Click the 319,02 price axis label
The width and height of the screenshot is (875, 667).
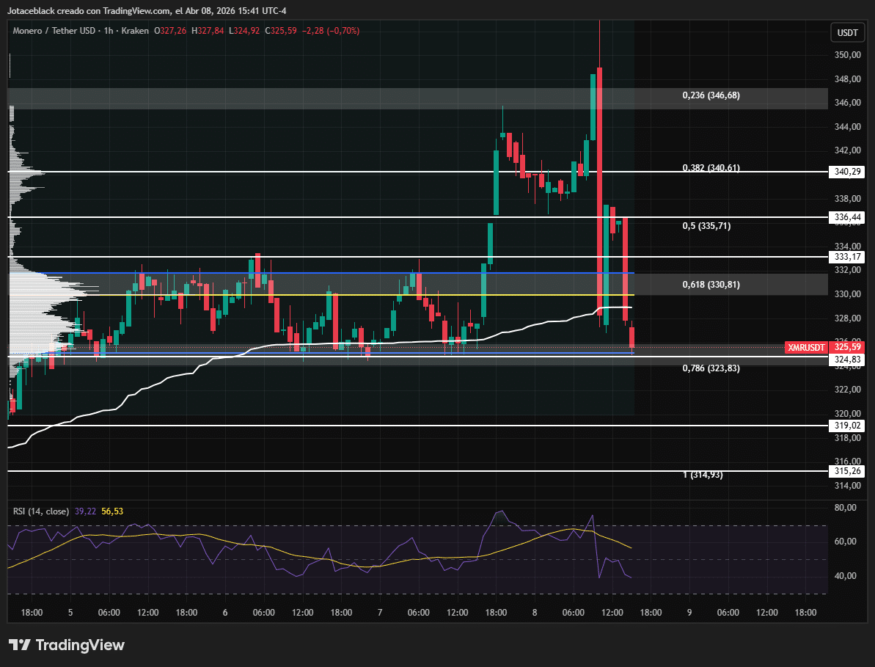(847, 425)
